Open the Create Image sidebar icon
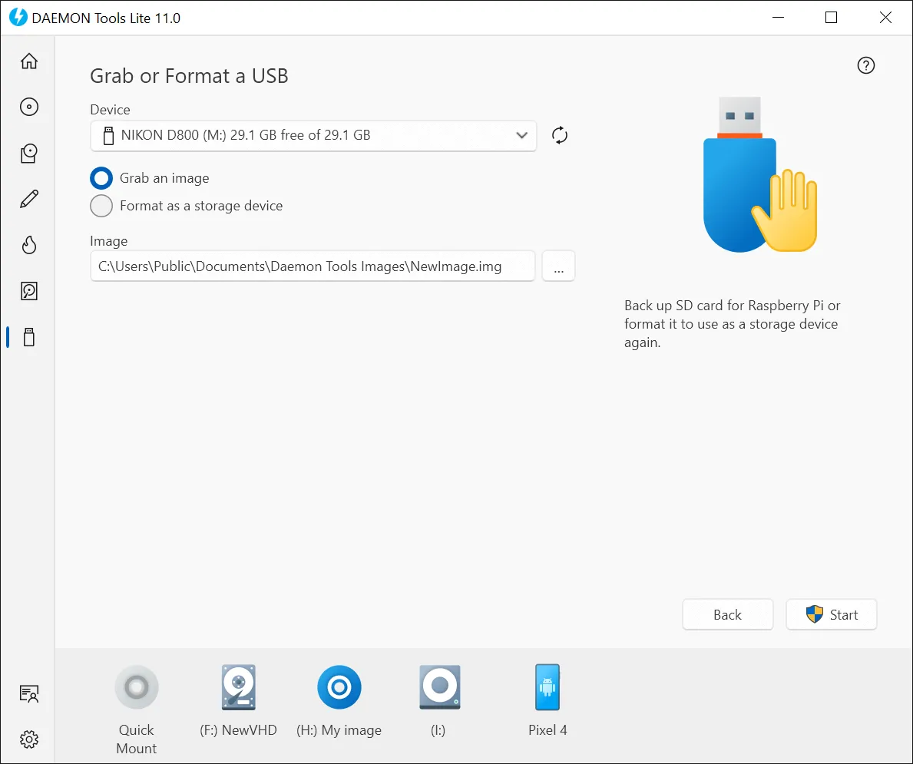Viewport: 913px width, 764px height. point(29,153)
